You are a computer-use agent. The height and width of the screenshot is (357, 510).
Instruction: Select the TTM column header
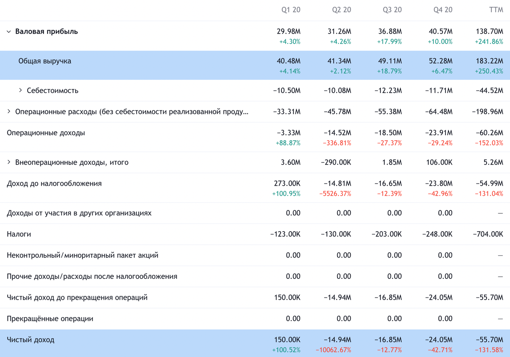coord(496,10)
